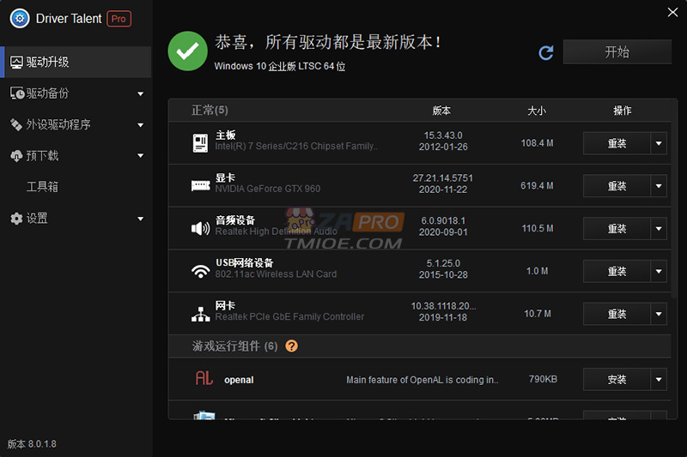Image resolution: width=687 pixels, height=457 pixels.
Task: Open the 驱动升级 section
Action: (76, 62)
